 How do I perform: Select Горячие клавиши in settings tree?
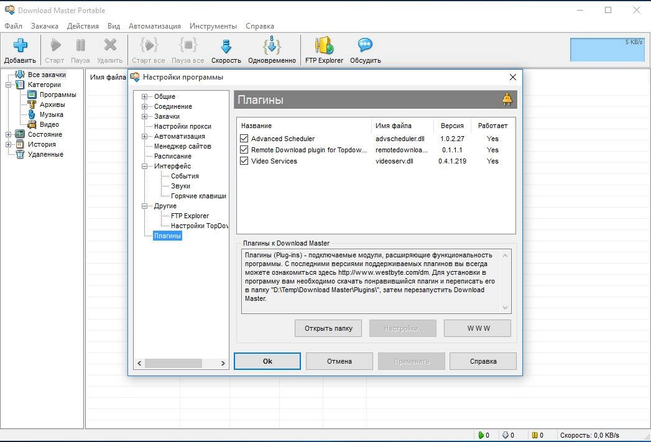[198, 196]
